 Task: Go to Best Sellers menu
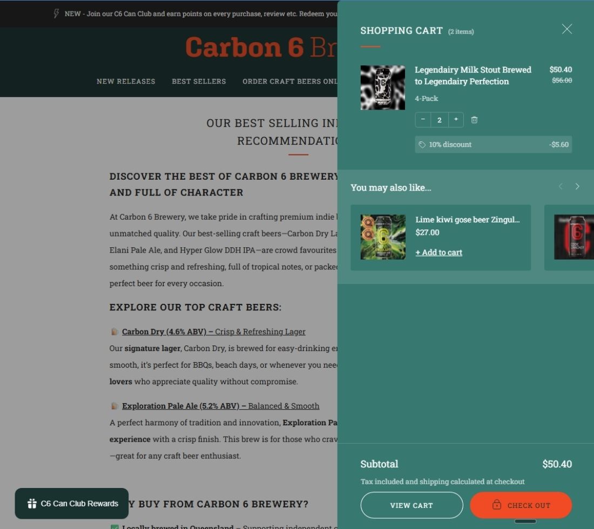pyautogui.click(x=199, y=82)
